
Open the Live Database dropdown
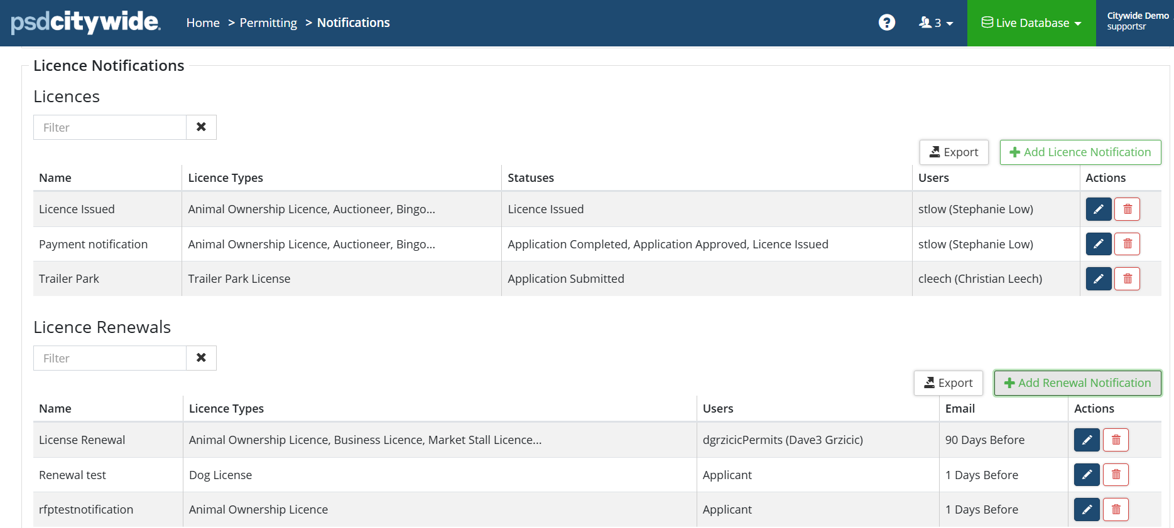(1031, 23)
